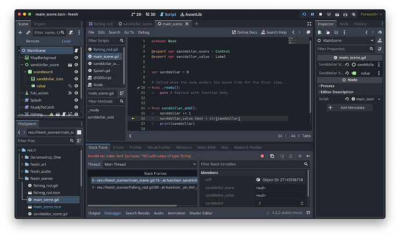Click Add Metadata button
Screen dimensions: 400x238
click(350, 108)
